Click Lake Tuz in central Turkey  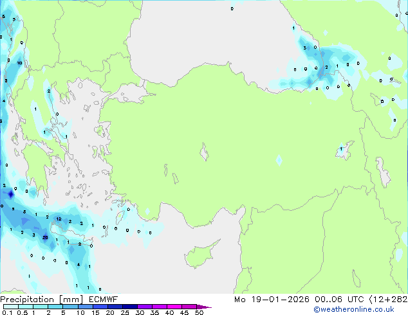(204, 152)
